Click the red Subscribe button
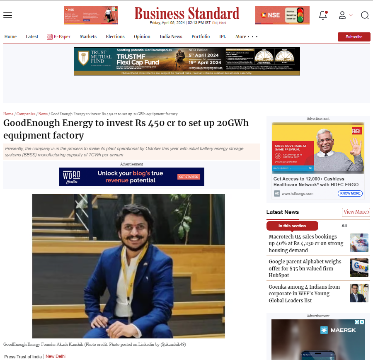The height and width of the screenshot is (360, 373). tap(354, 37)
